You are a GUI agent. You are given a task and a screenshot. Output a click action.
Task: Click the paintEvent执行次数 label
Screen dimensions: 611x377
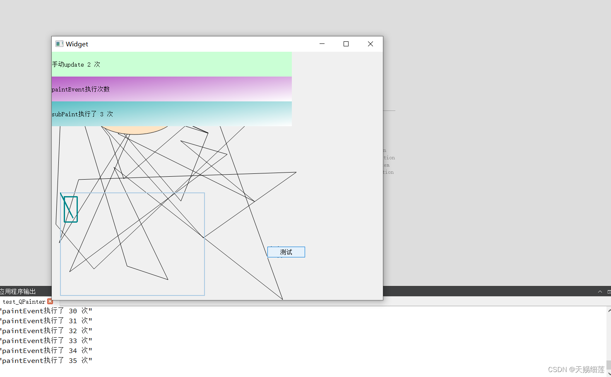point(172,89)
